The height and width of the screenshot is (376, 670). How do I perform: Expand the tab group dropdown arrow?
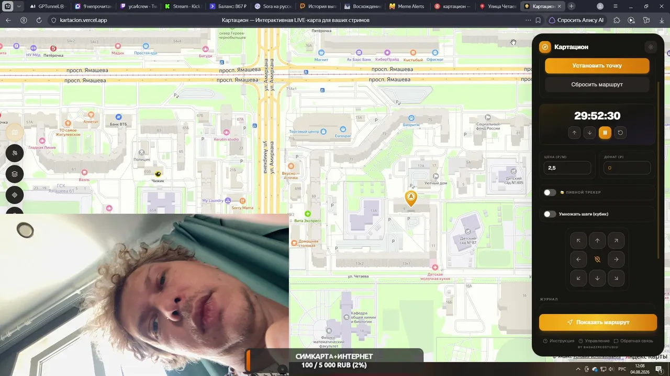19,6
